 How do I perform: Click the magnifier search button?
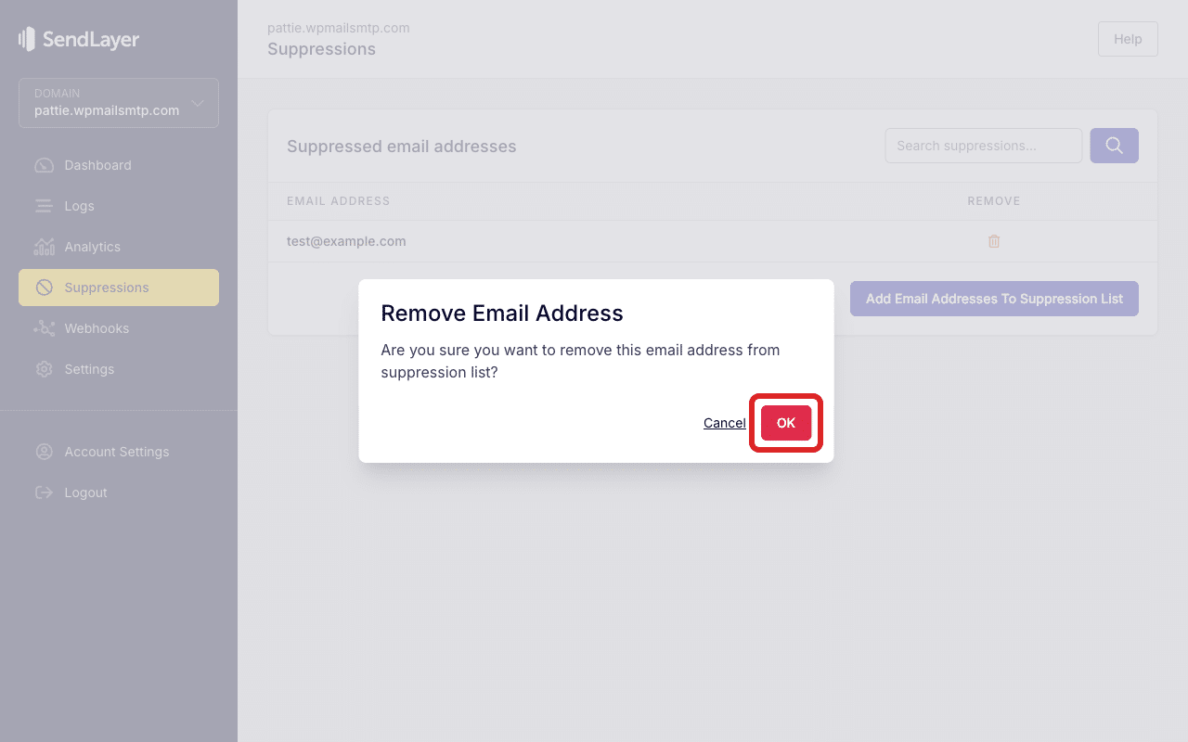click(1114, 146)
